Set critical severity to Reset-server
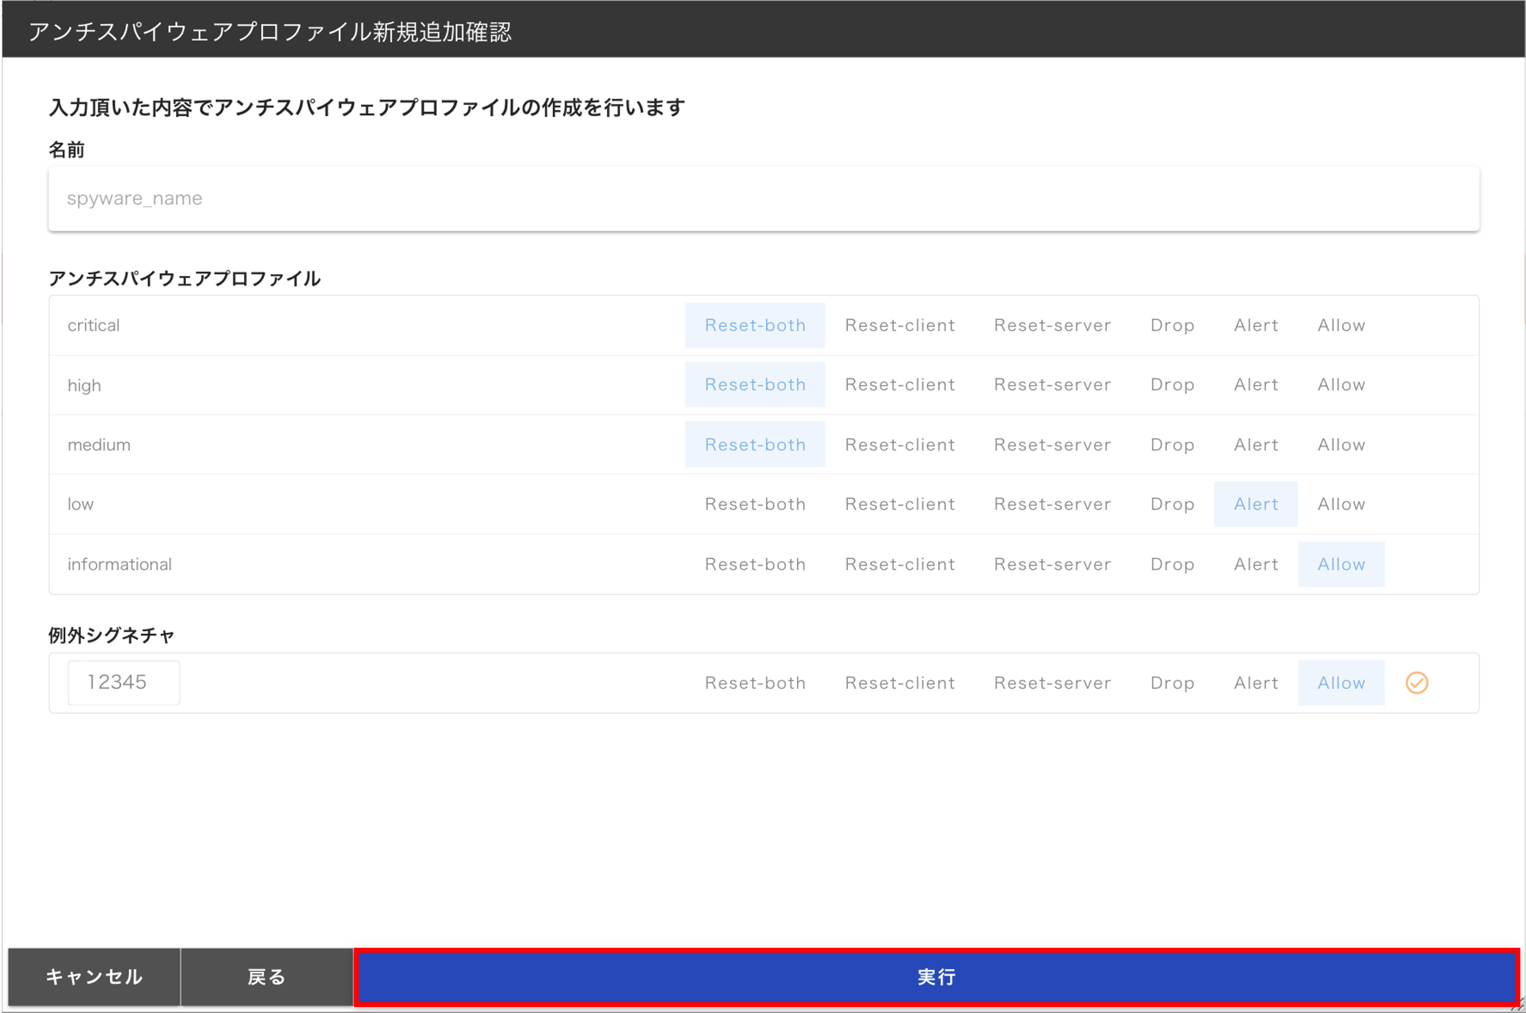This screenshot has width=1526, height=1013. tap(1052, 325)
